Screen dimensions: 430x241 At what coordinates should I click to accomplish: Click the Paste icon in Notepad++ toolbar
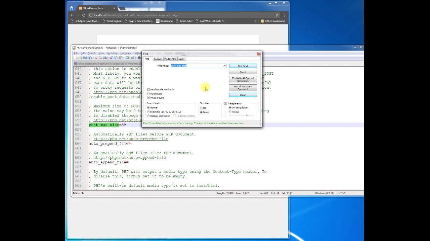121,58
